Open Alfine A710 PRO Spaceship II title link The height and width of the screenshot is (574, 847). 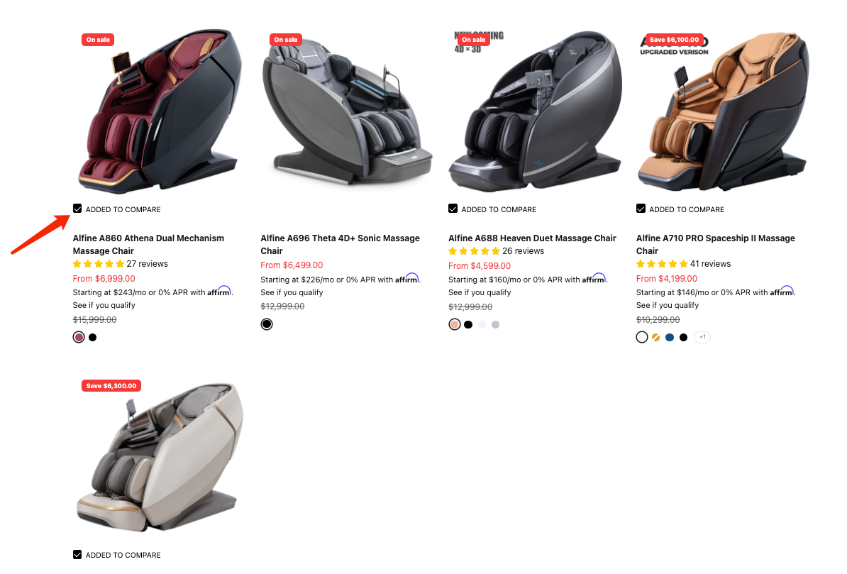[716, 244]
